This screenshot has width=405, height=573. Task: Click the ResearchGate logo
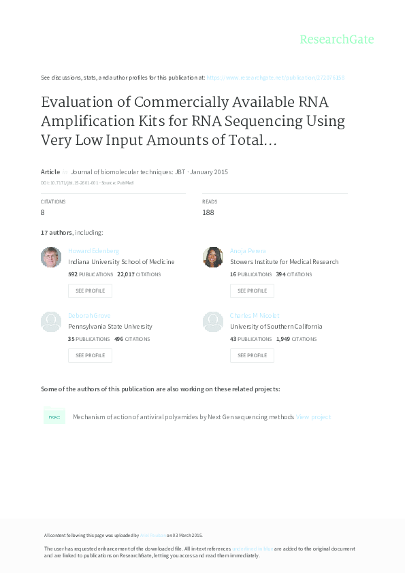338,39
